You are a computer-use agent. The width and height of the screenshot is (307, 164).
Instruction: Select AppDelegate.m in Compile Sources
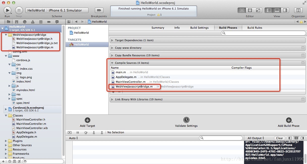(208, 77)
